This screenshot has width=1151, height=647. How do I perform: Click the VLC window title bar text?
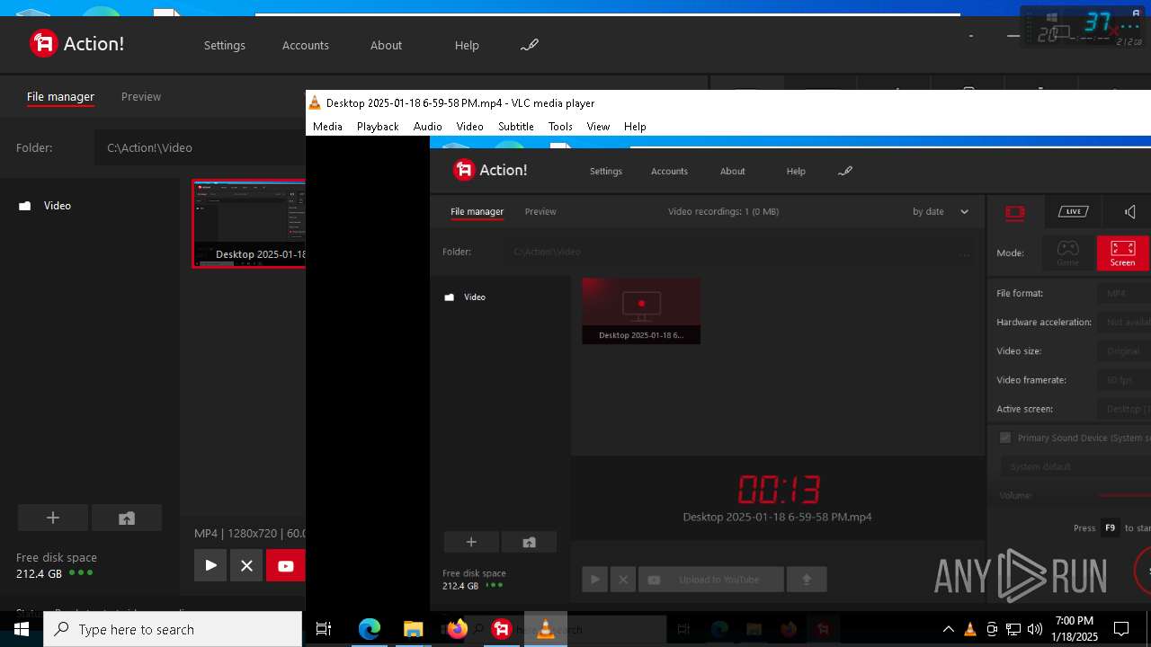coord(460,102)
